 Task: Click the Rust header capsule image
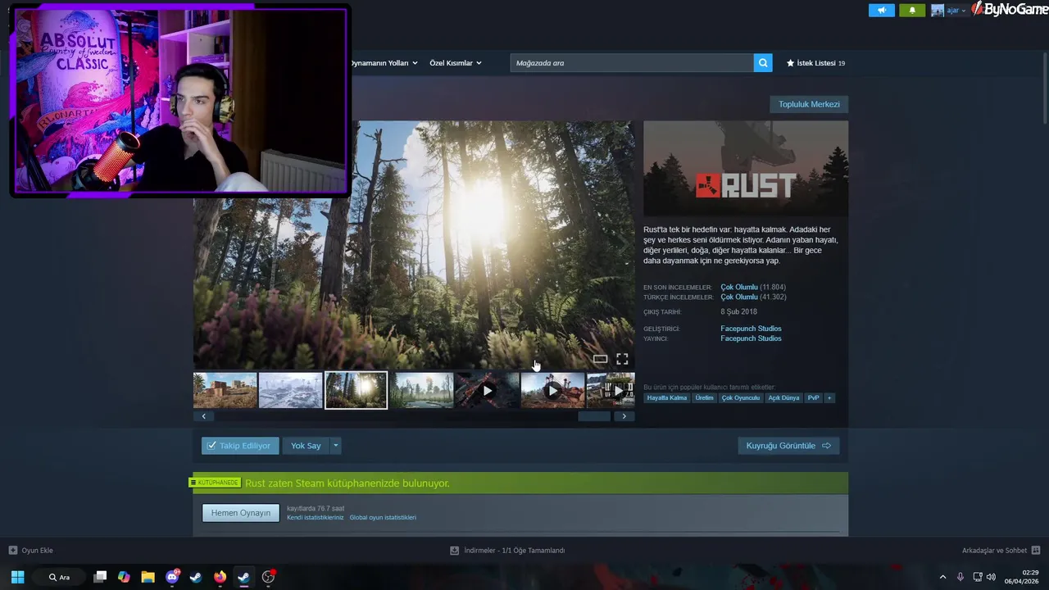click(746, 168)
